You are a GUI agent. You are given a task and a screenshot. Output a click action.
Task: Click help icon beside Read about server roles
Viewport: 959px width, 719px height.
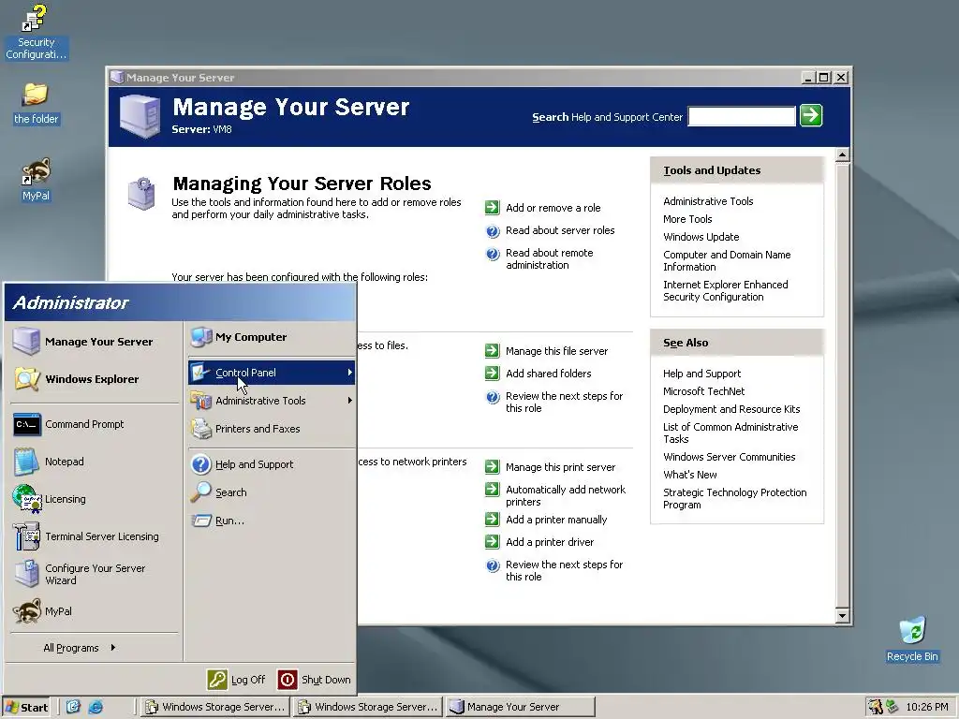(x=493, y=230)
